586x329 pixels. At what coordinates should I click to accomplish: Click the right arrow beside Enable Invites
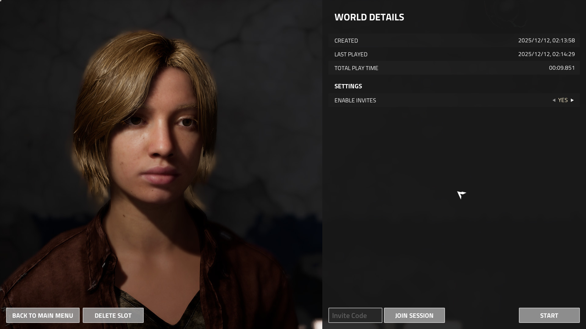click(x=572, y=100)
